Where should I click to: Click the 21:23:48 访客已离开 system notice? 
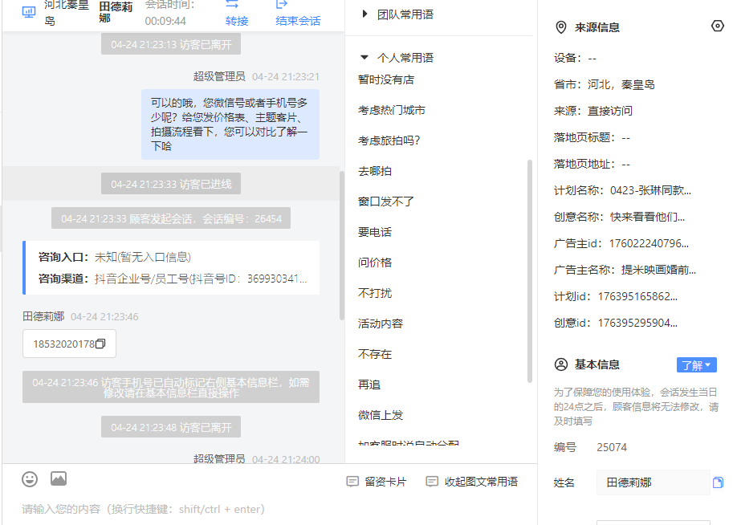[171, 427]
